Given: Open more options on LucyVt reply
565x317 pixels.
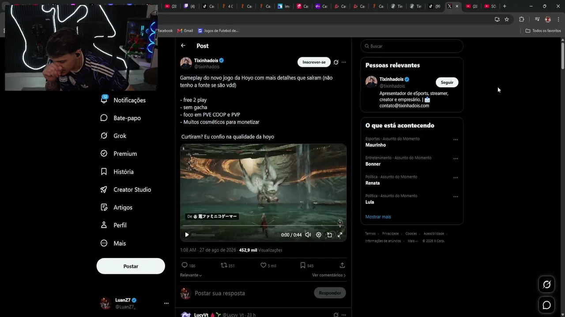Looking at the screenshot, I should pos(344,315).
